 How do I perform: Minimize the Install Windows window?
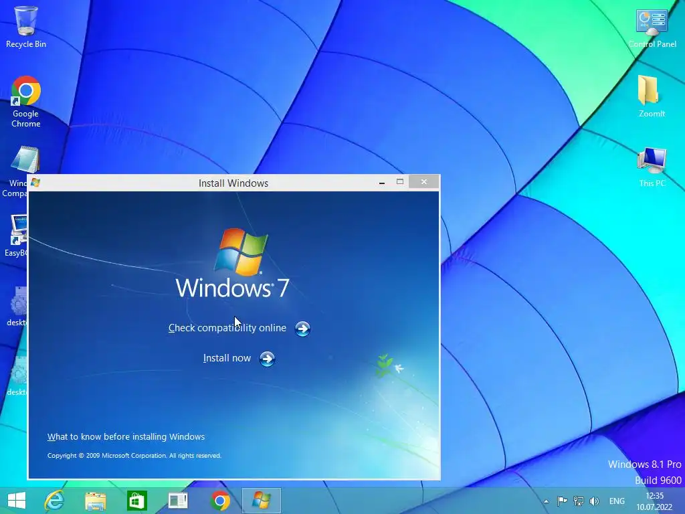(x=382, y=182)
